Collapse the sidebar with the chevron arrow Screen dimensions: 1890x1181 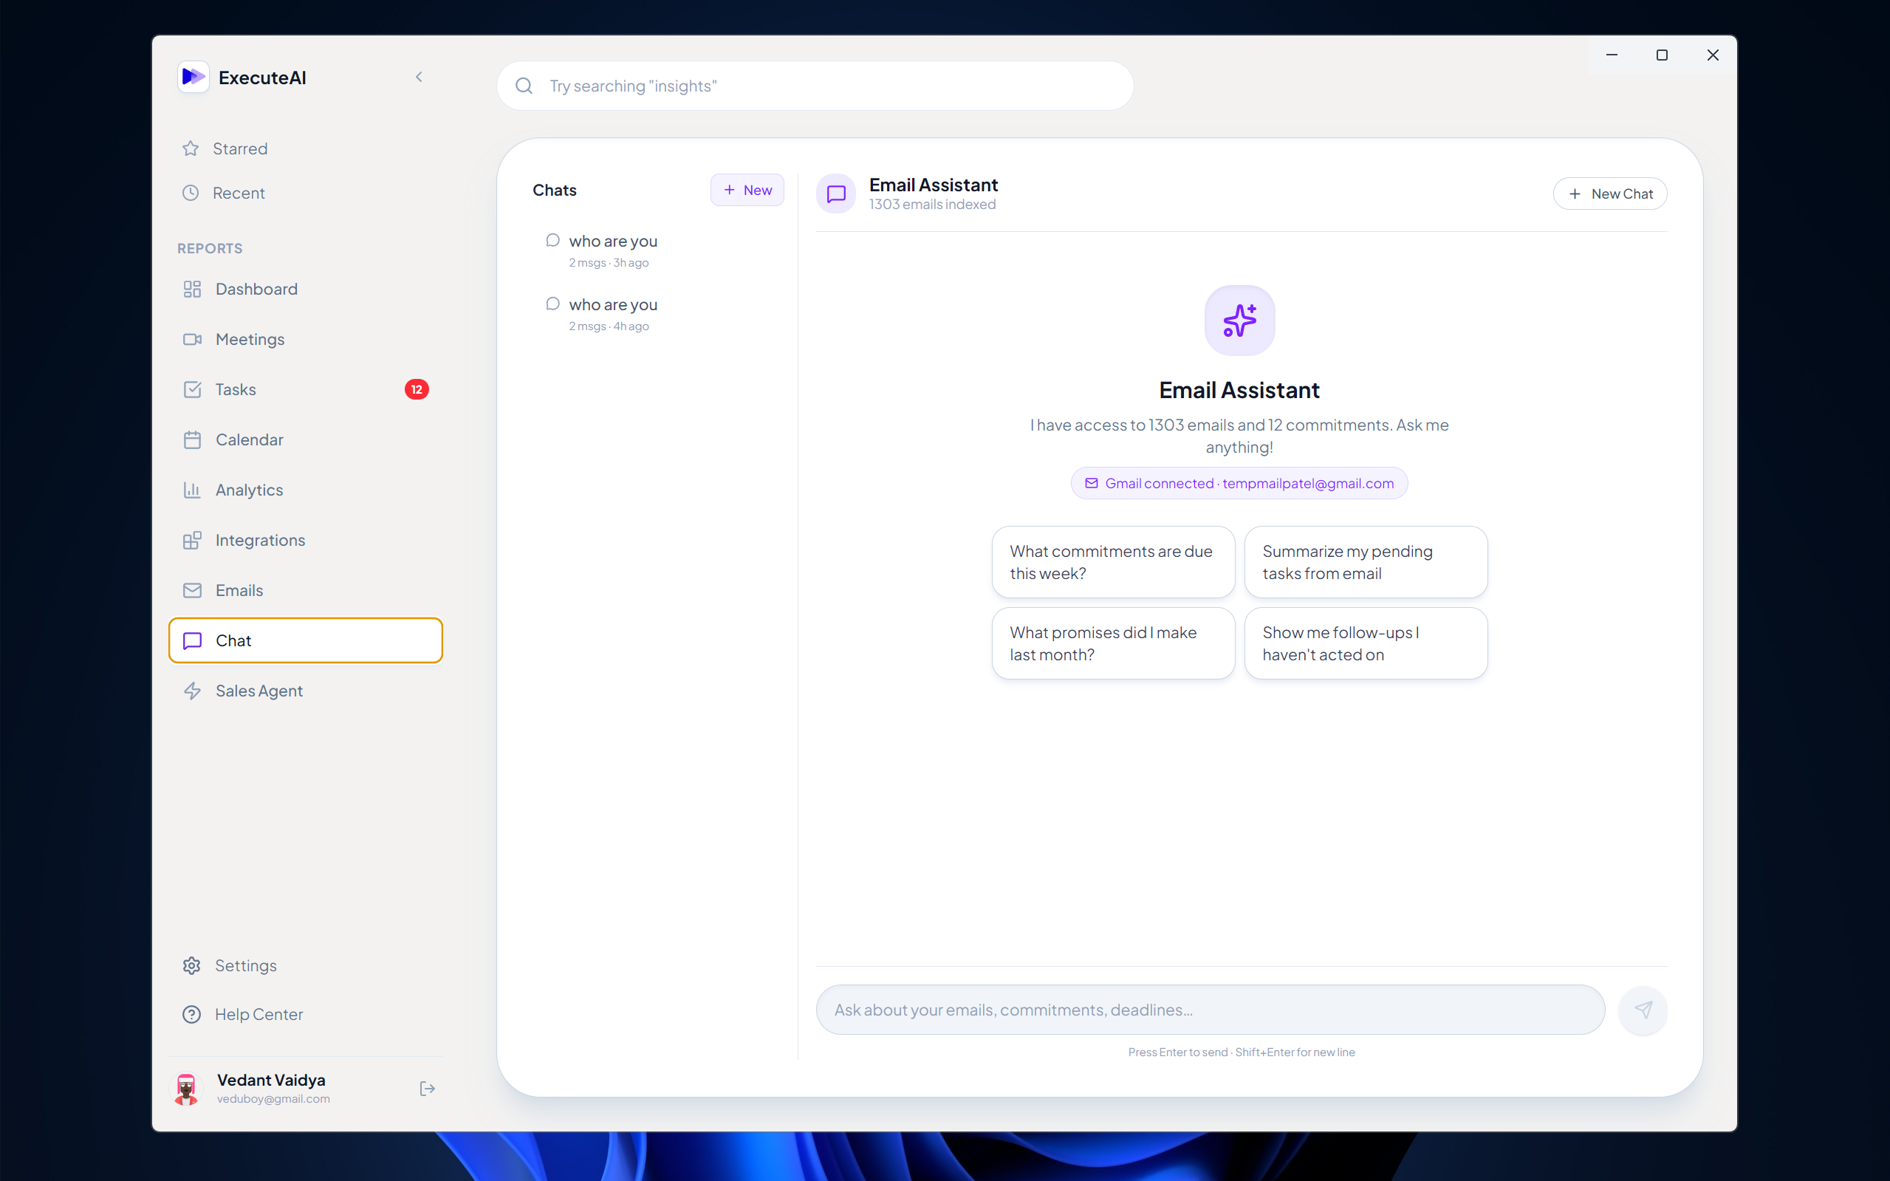coord(419,77)
